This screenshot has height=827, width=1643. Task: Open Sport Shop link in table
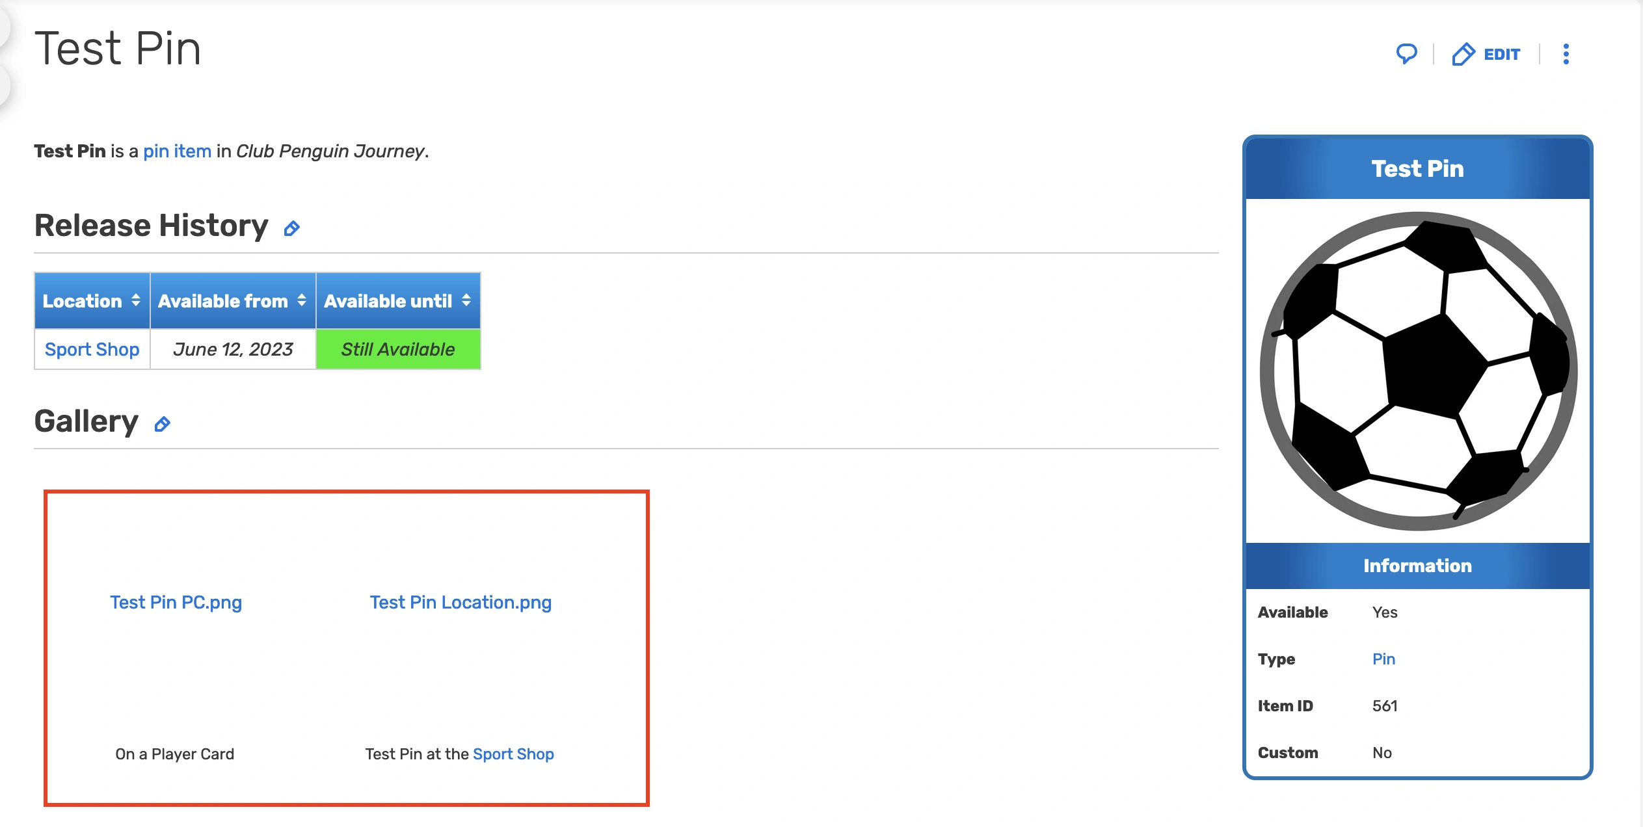click(92, 349)
